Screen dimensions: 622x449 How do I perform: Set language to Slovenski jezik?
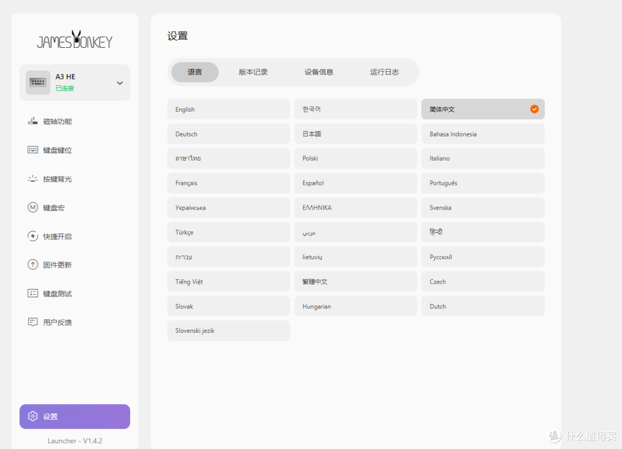tap(229, 330)
